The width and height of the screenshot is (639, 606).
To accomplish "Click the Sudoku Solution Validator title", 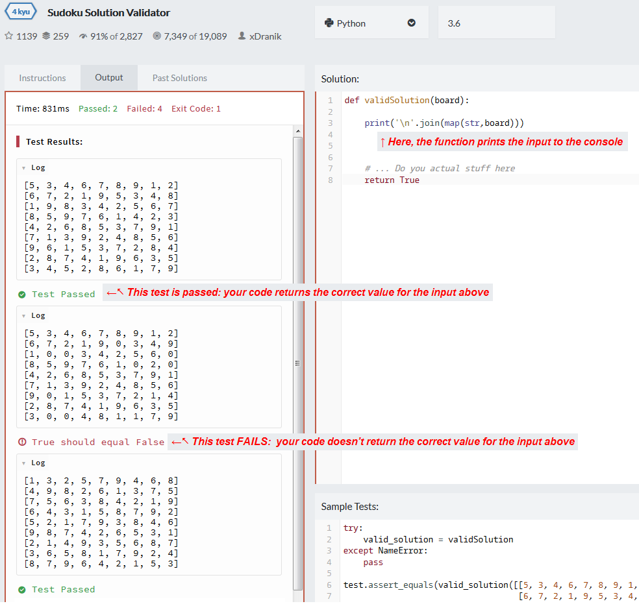I will coord(108,12).
